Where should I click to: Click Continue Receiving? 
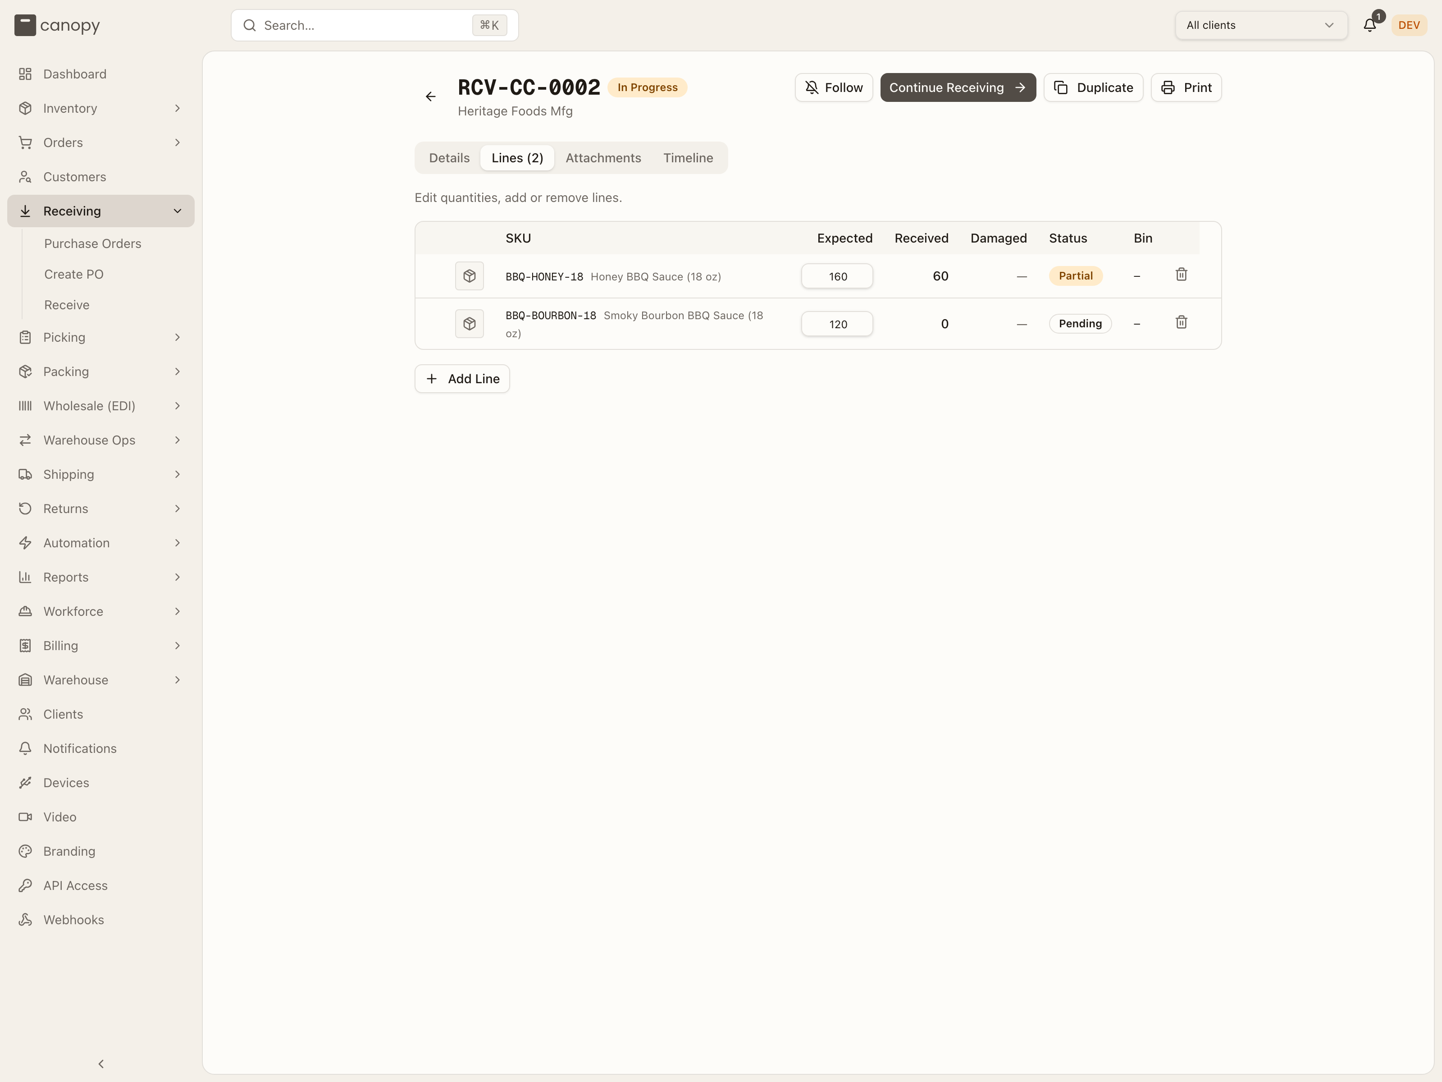[x=958, y=87]
